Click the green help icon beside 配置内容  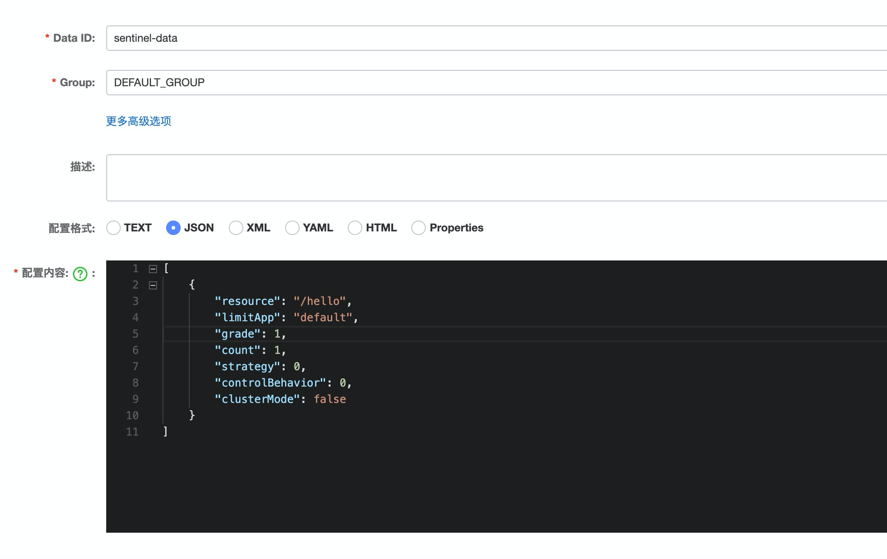pyautogui.click(x=80, y=274)
